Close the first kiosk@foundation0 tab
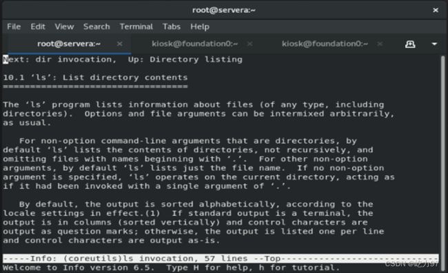 tap(250, 44)
